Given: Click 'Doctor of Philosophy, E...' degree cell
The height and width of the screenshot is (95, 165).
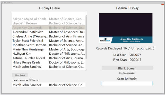Looking at the screenshot, I should tap(67, 62).
